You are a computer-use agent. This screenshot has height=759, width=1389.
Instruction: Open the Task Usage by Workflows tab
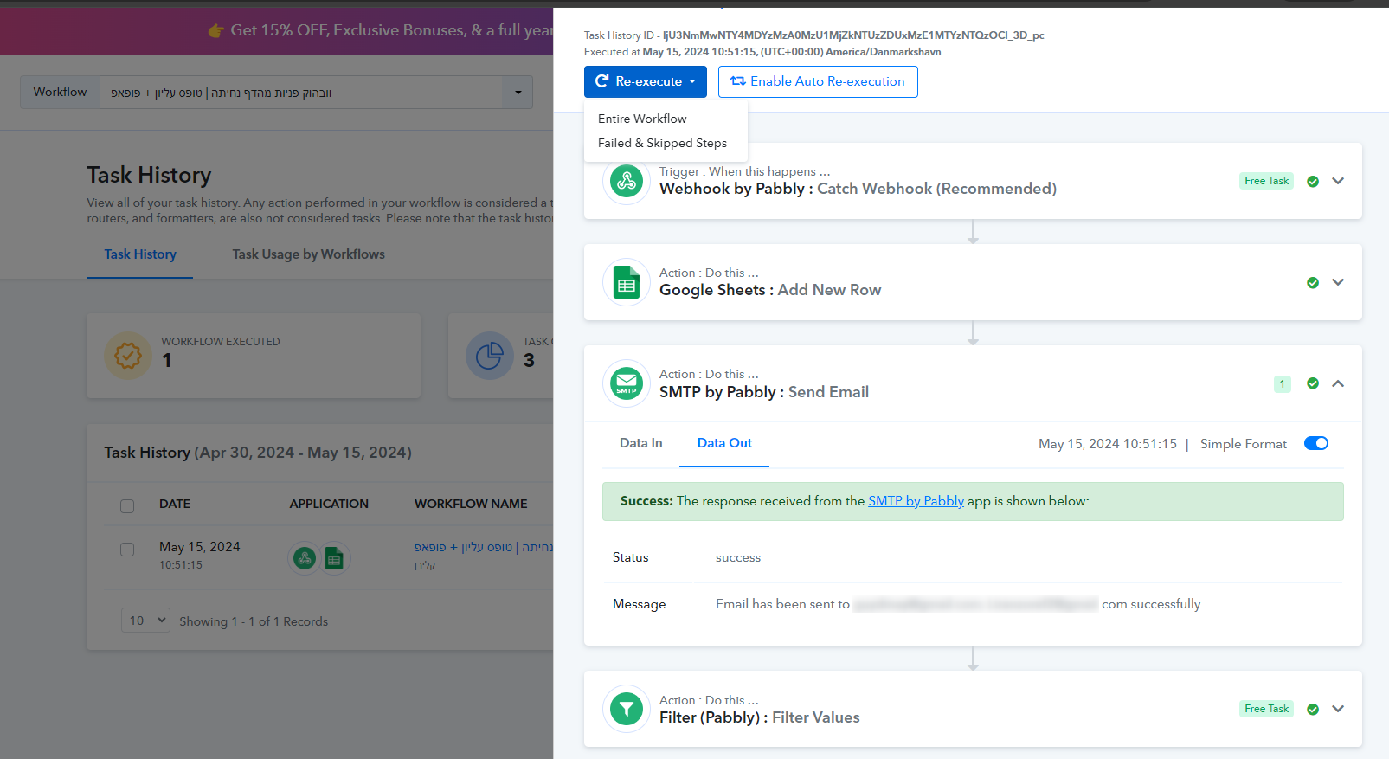point(309,254)
